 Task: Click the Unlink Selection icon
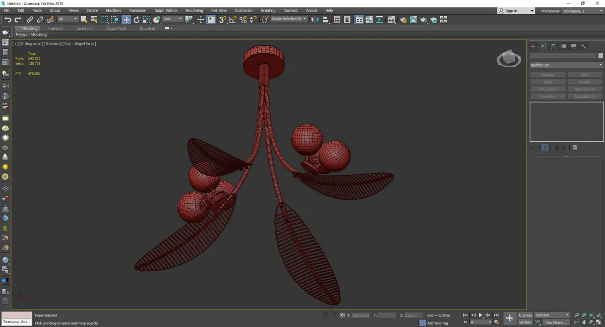40,20
